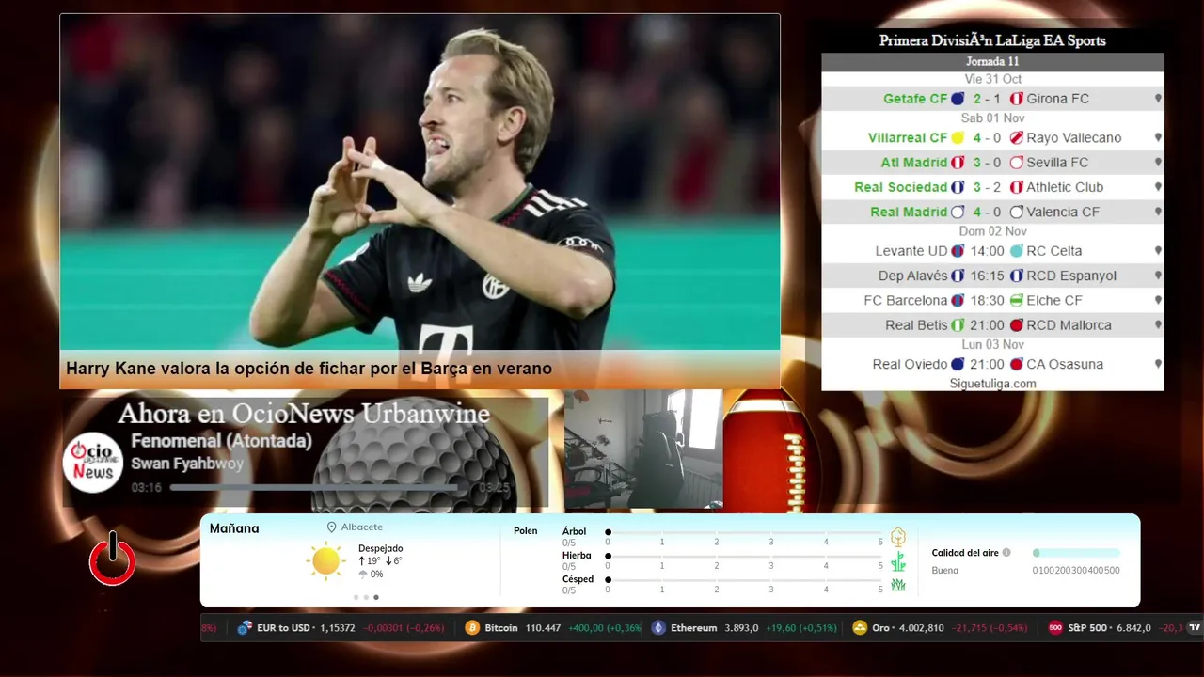Viewport: 1204px width, 677px height.
Task: Select the first weather carousel dot
Action: 356,597
